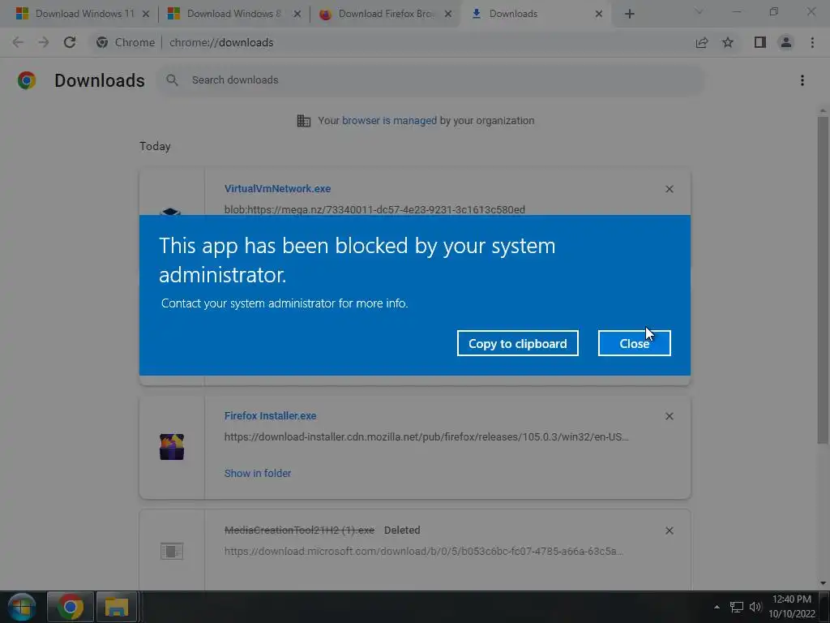Show Firefox Installer in folder
Screen dimensions: 830x623
257,473
